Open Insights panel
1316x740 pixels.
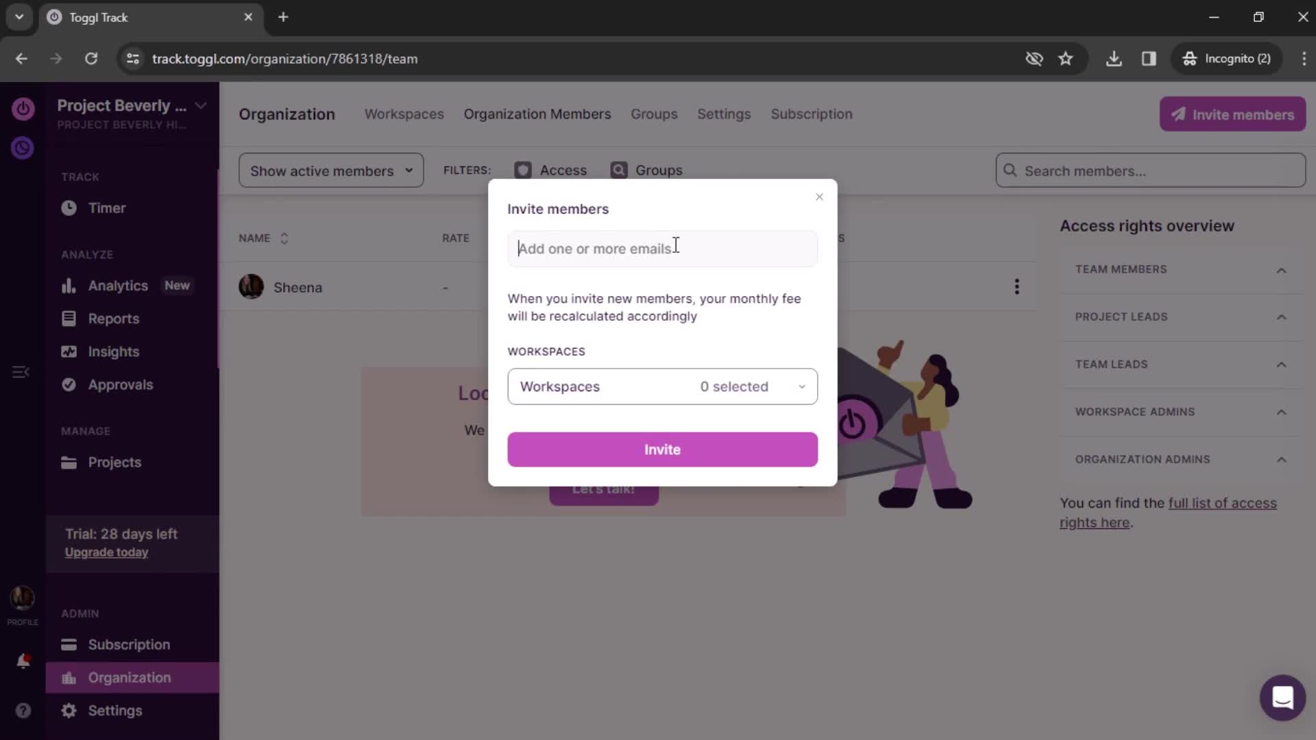click(112, 352)
